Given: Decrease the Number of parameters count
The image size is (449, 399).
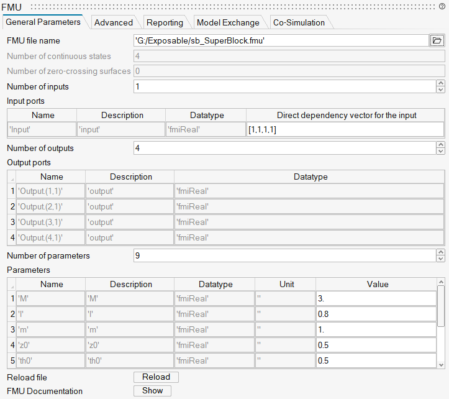Looking at the screenshot, I should [440, 259].
